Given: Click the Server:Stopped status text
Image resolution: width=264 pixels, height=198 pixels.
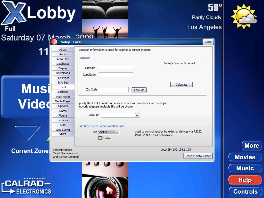Looking at the screenshot, I should point(62,150).
